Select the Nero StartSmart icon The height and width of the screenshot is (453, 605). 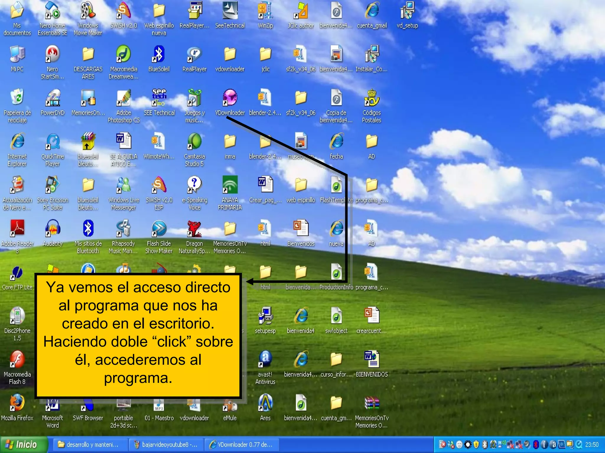53,55
